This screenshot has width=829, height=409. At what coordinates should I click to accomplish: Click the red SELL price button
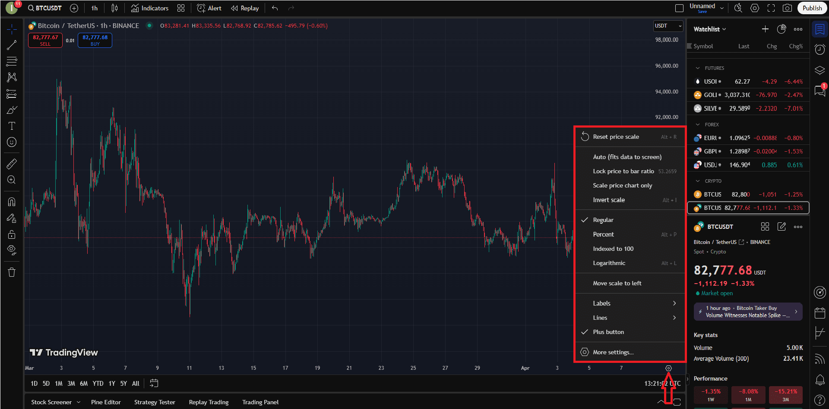45,40
